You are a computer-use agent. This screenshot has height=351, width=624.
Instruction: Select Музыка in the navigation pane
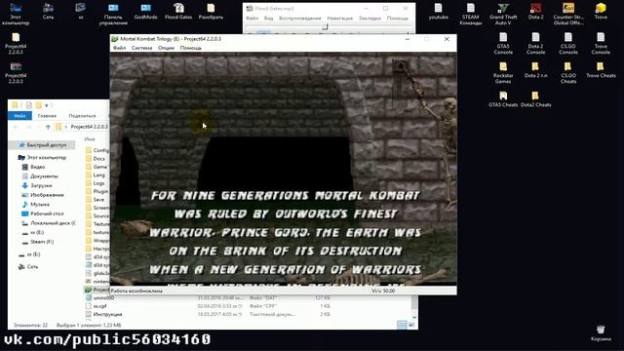pos(40,204)
